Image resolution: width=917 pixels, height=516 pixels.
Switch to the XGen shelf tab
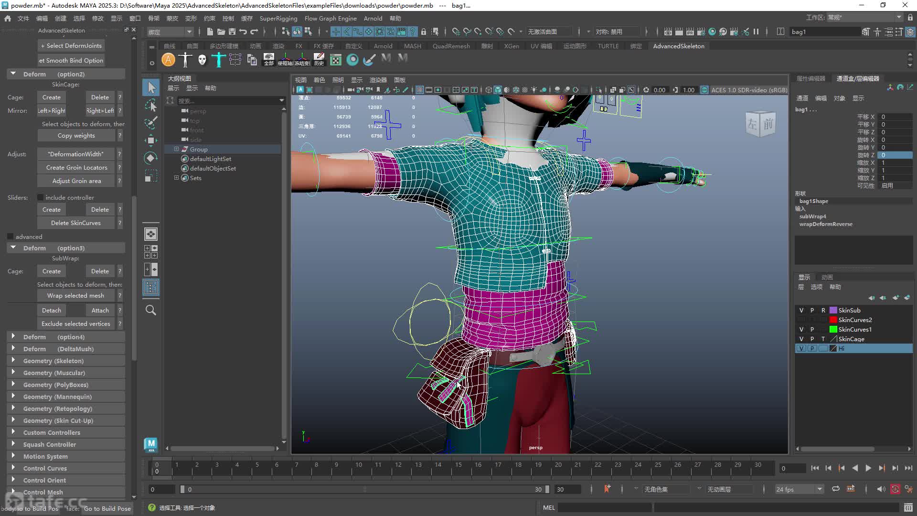[512, 46]
